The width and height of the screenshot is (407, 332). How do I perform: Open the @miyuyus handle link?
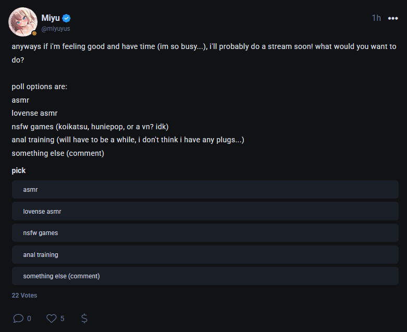pos(56,29)
